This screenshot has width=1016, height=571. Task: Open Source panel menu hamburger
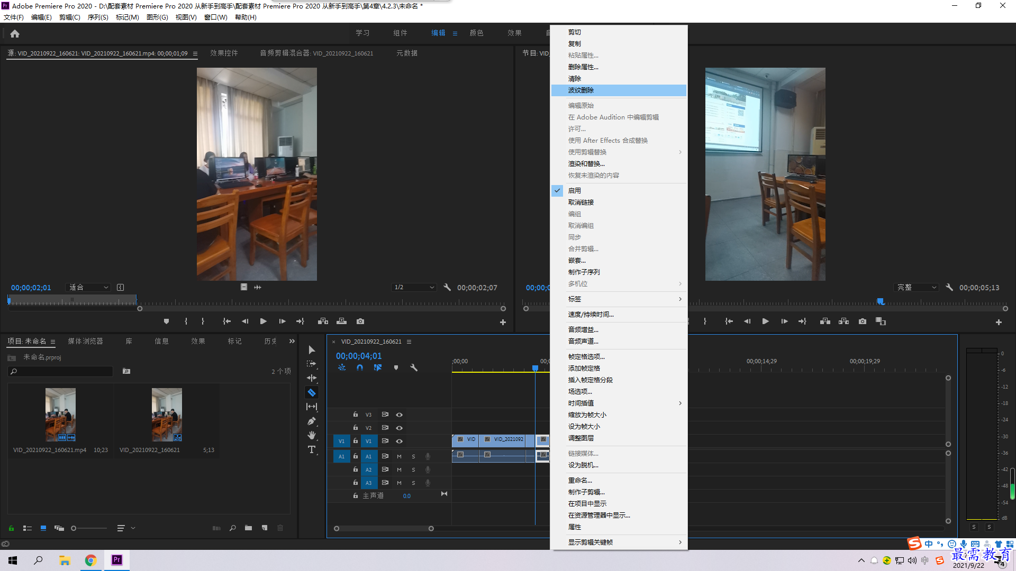(x=195, y=53)
